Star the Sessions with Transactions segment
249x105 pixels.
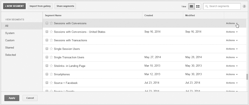coord(51,40)
